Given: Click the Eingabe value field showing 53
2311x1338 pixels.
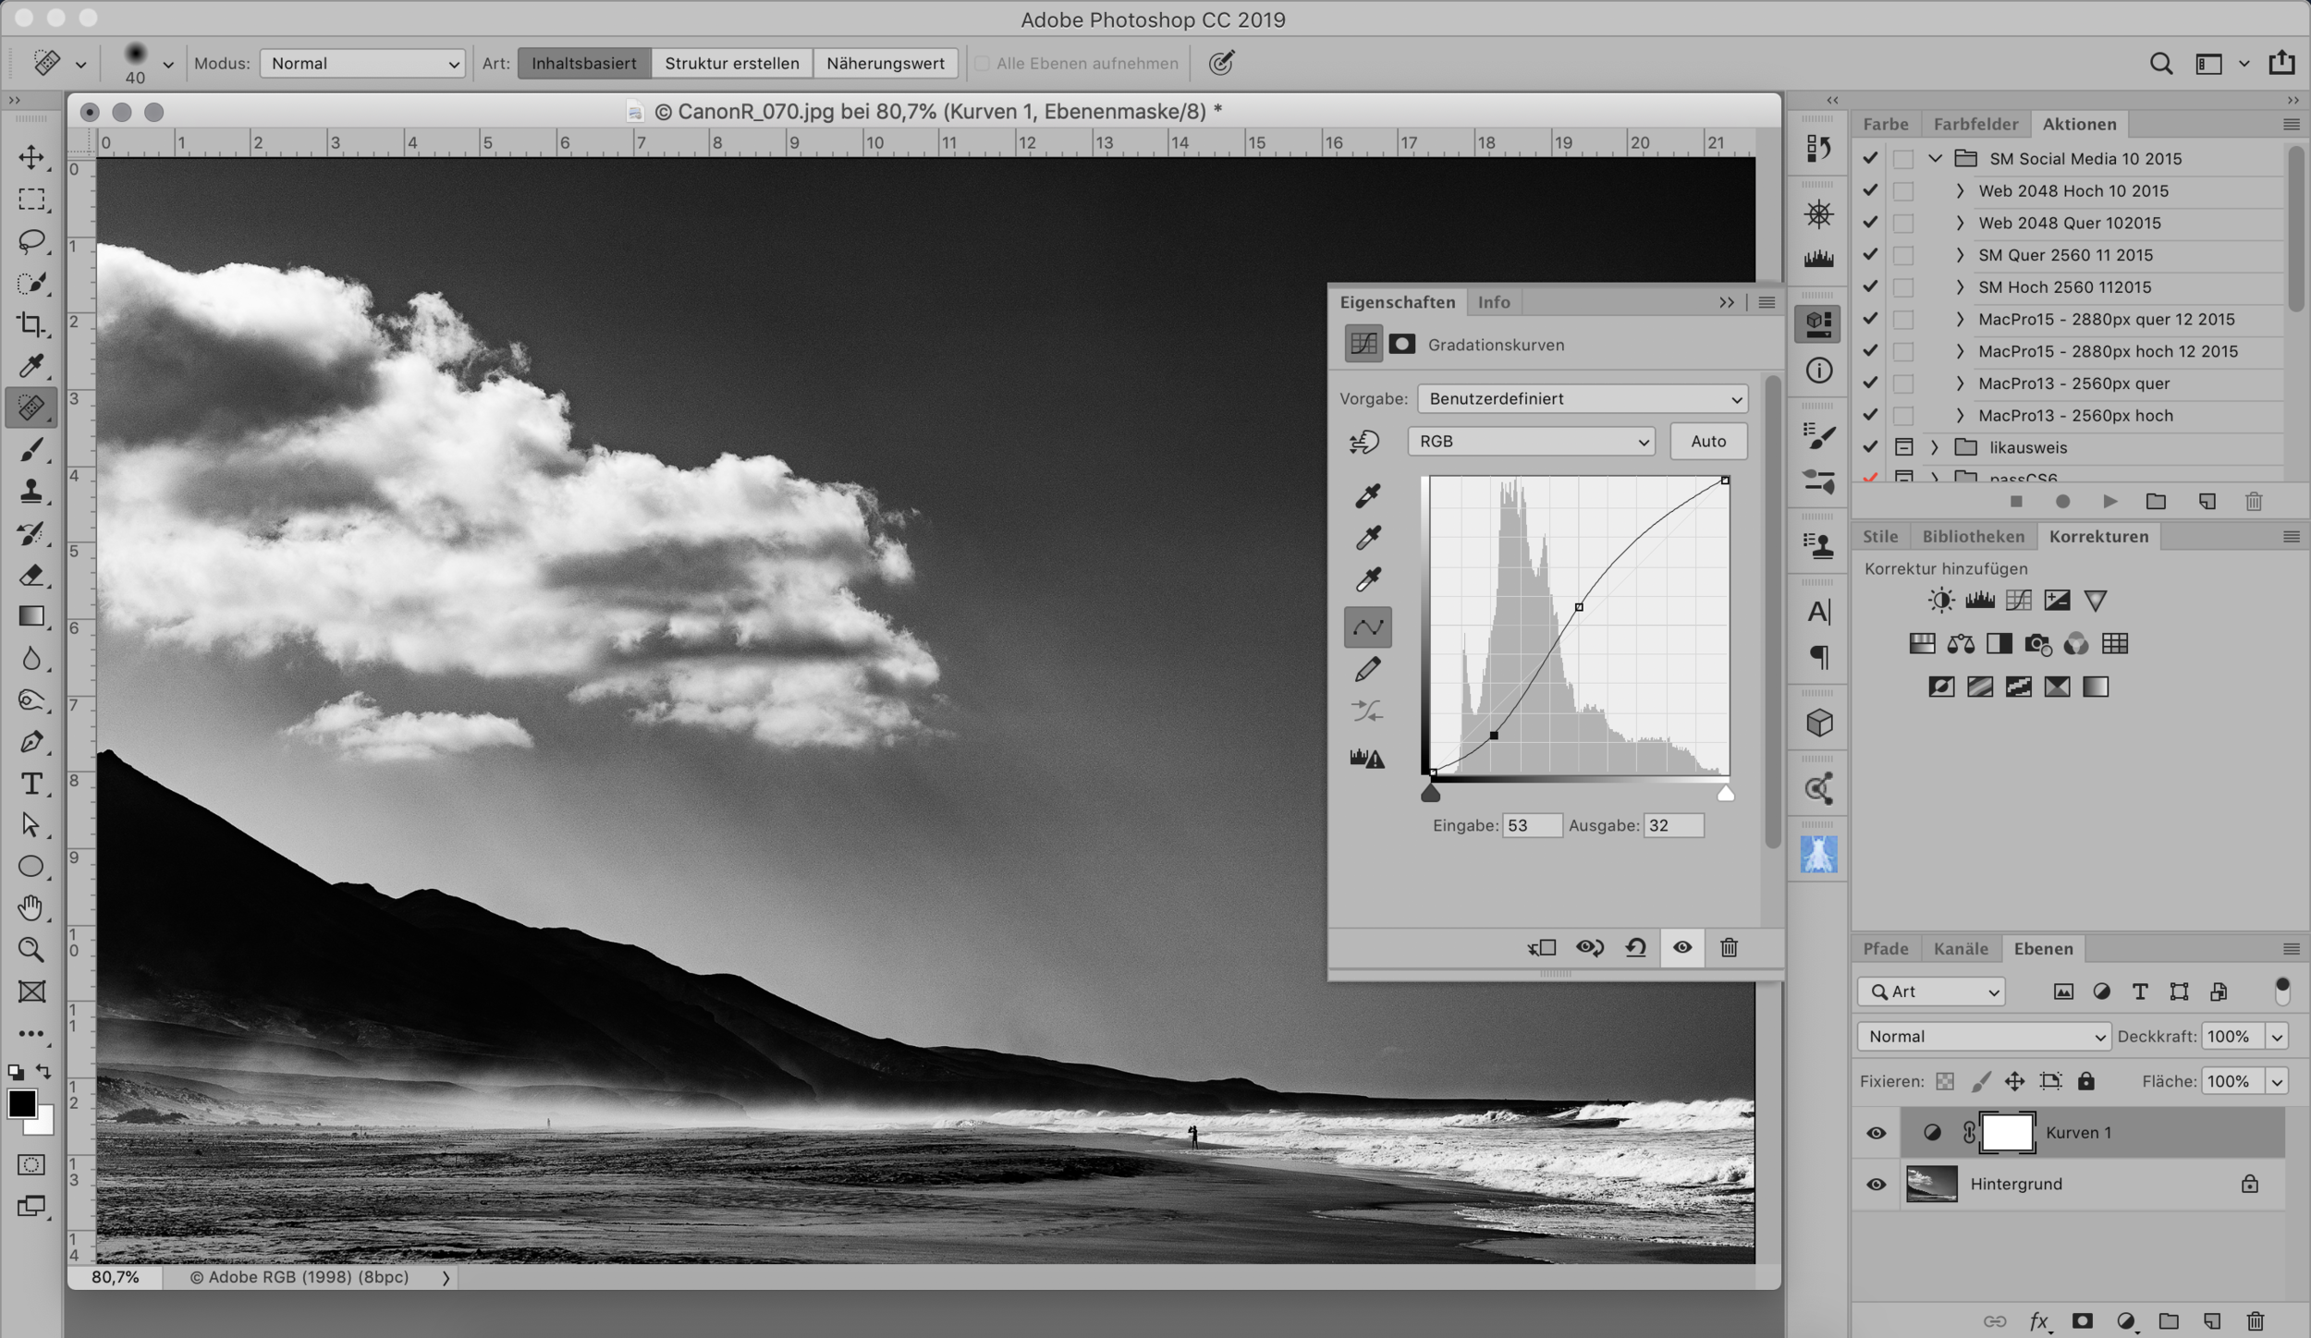Looking at the screenshot, I should tap(1532, 824).
